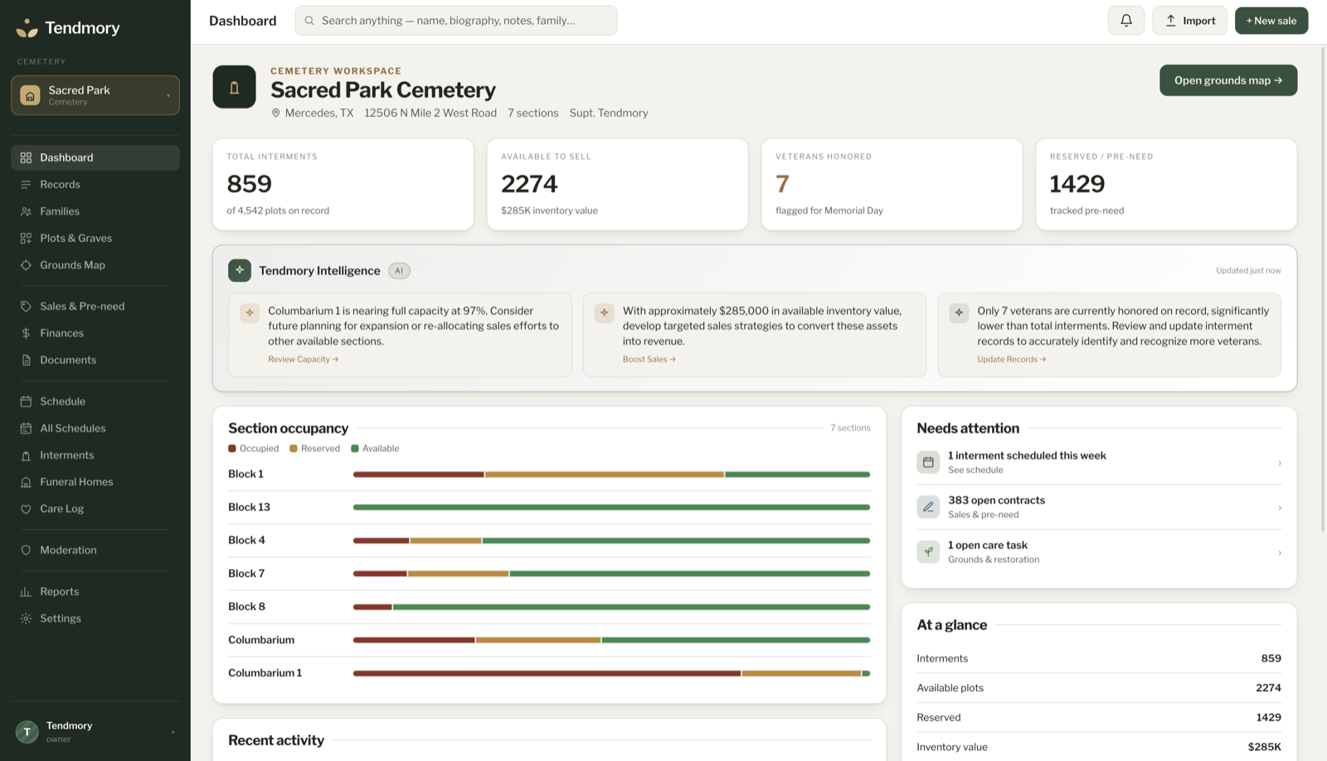Viewport: 1327px width, 761px height.
Task: Expand the 383 open contracts chevron
Action: tap(1280, 507)
